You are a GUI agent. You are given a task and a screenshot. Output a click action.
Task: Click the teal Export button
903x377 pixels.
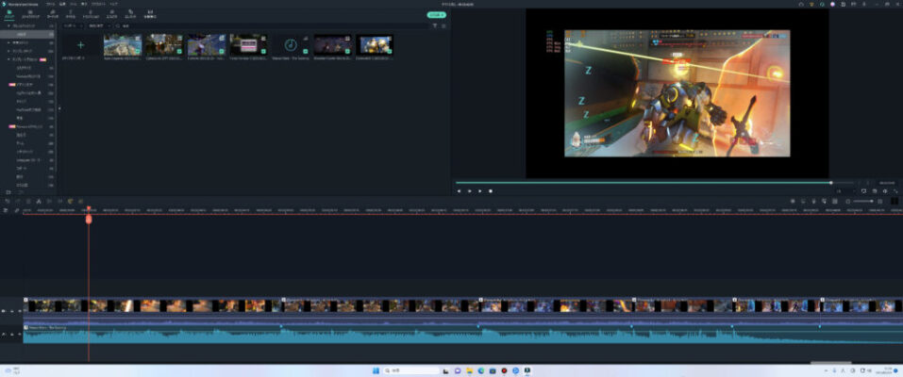pyautogui.click(x=437, y=15)
